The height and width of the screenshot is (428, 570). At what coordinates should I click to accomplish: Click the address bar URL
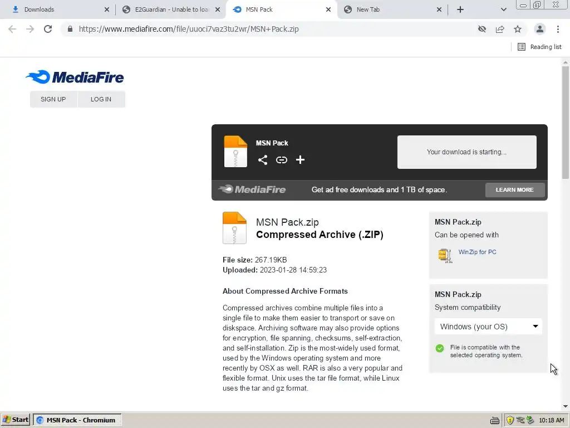tap(189, 29)
